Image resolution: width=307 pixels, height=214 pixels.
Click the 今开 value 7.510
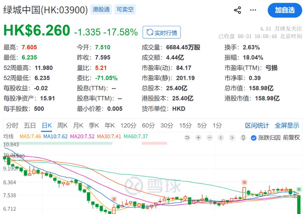coord(103,47)
